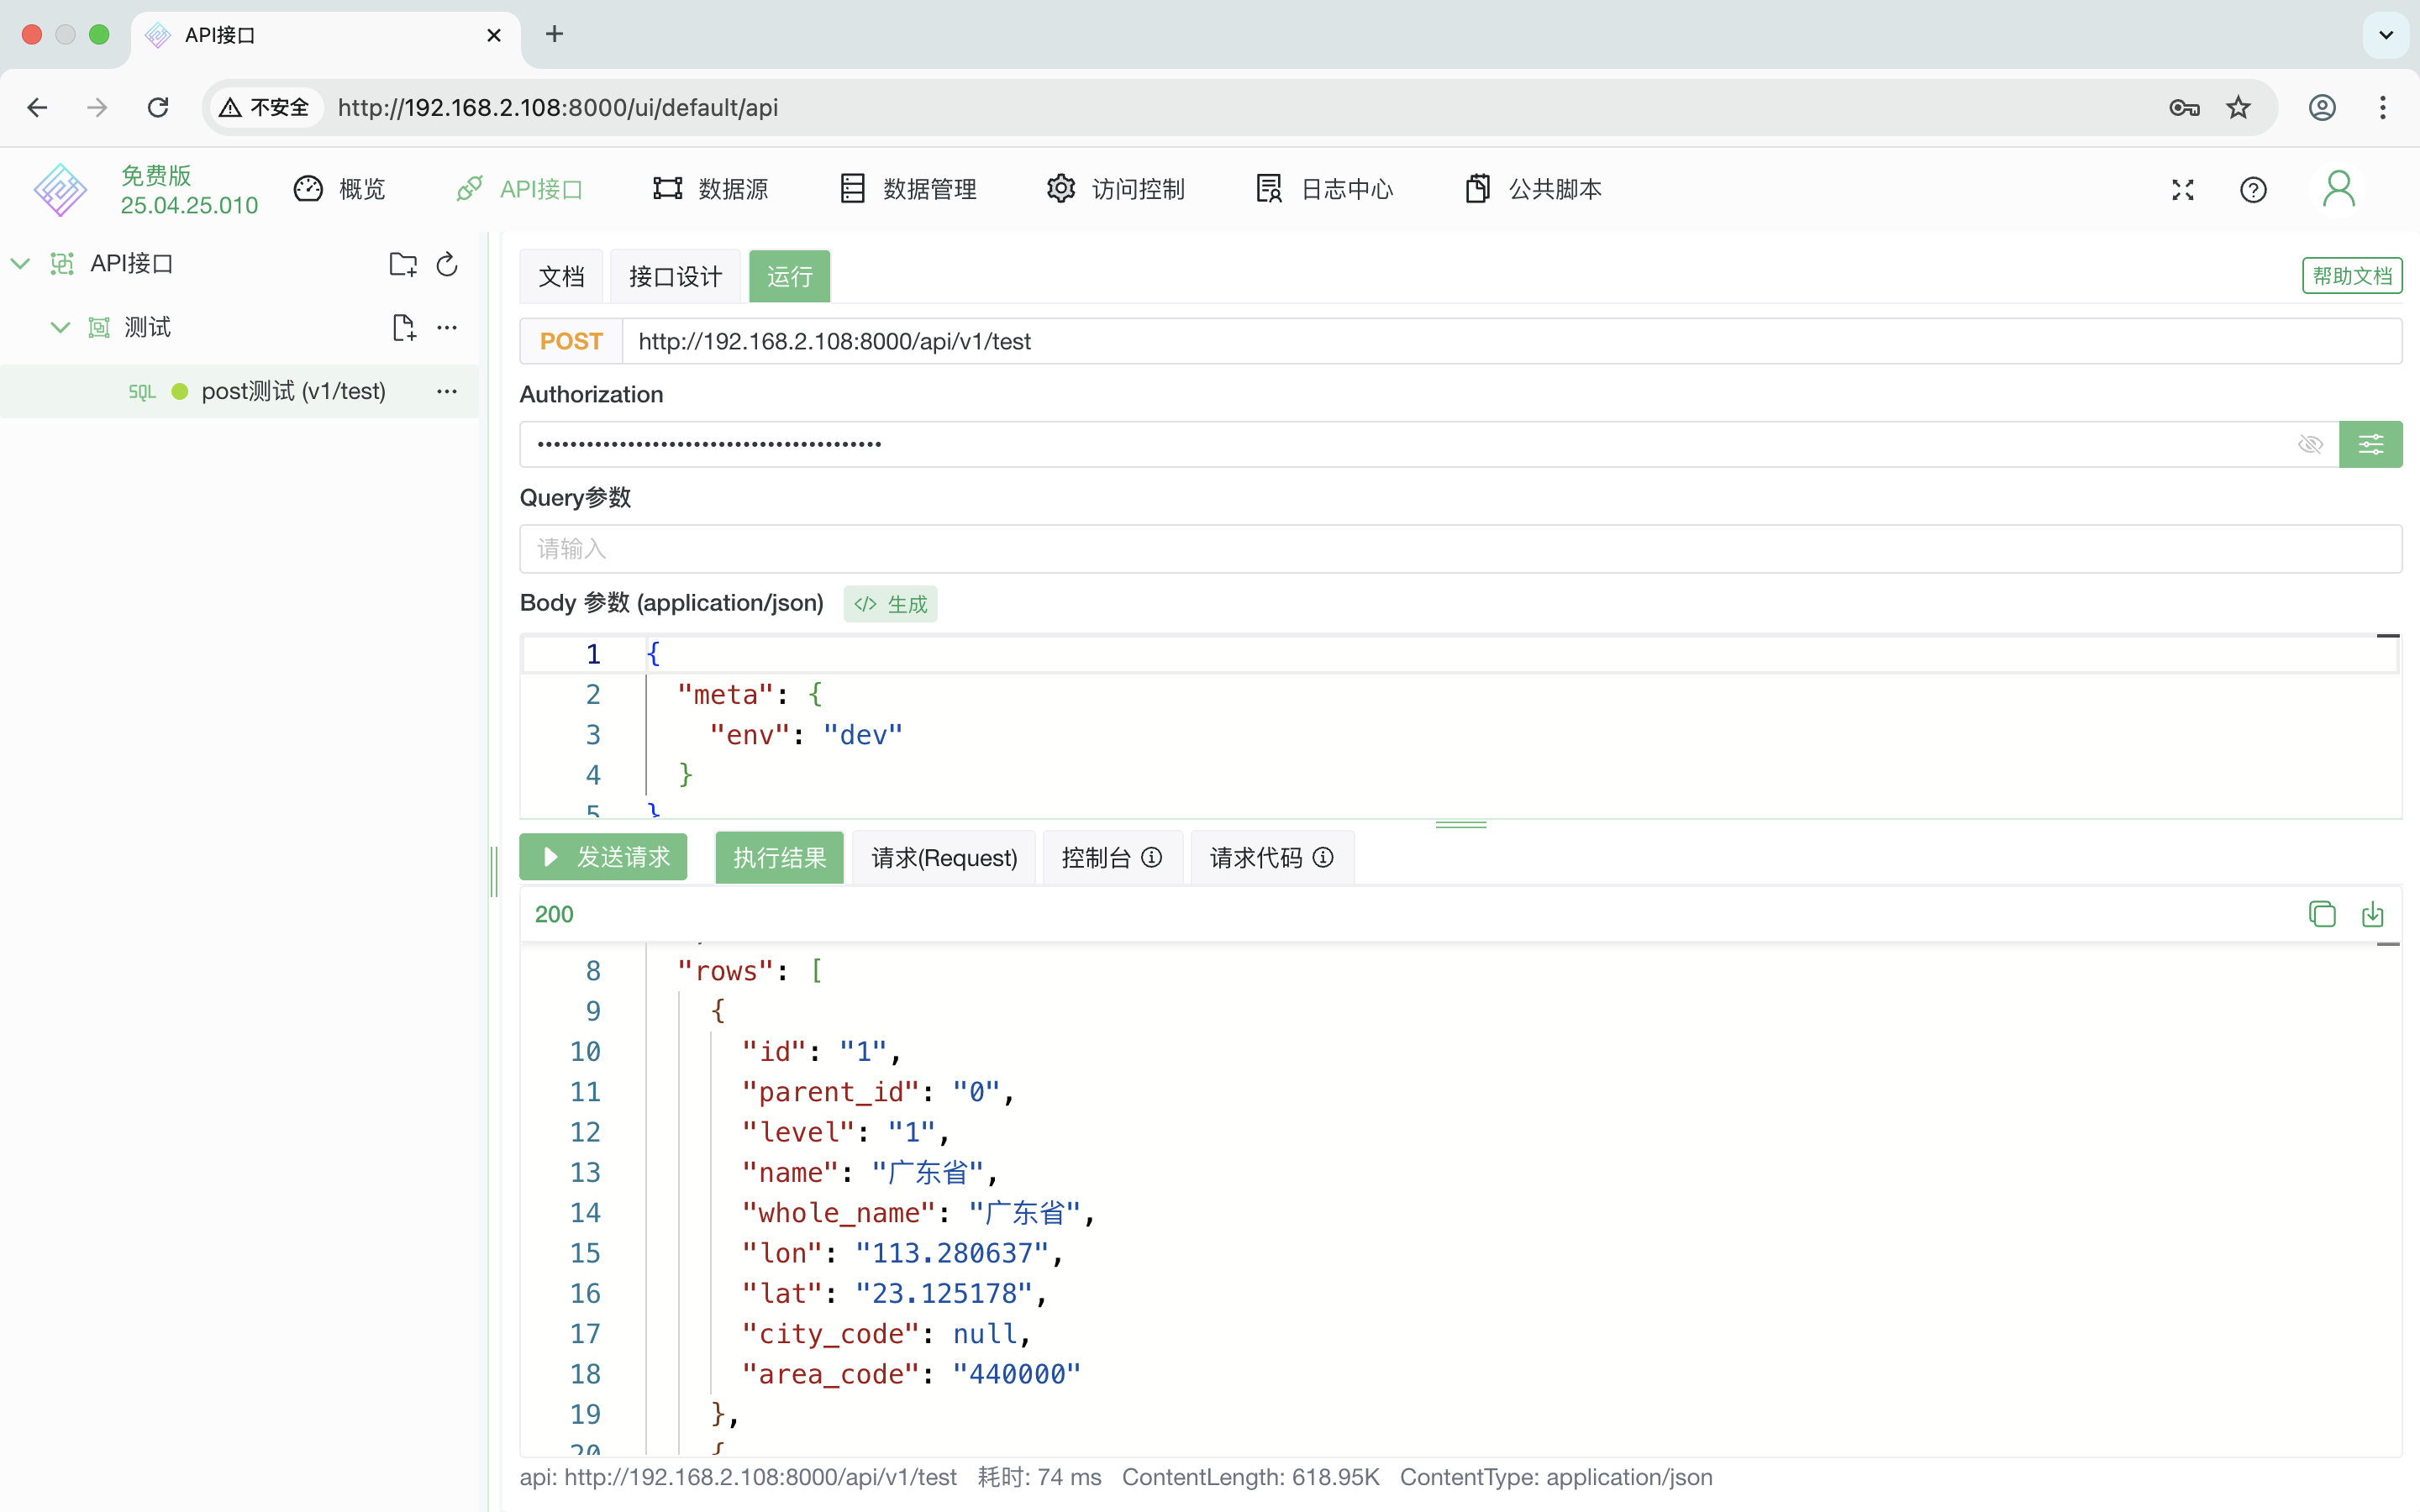Screen dimensions: 2420x1512
Task: Toggle Authorization token visibility eye icon
Action: point(2310,444)
